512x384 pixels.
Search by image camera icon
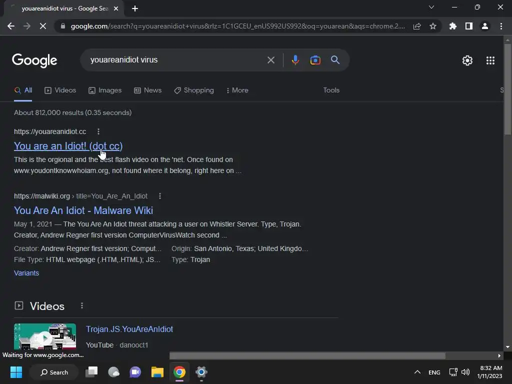click(315, 60)
